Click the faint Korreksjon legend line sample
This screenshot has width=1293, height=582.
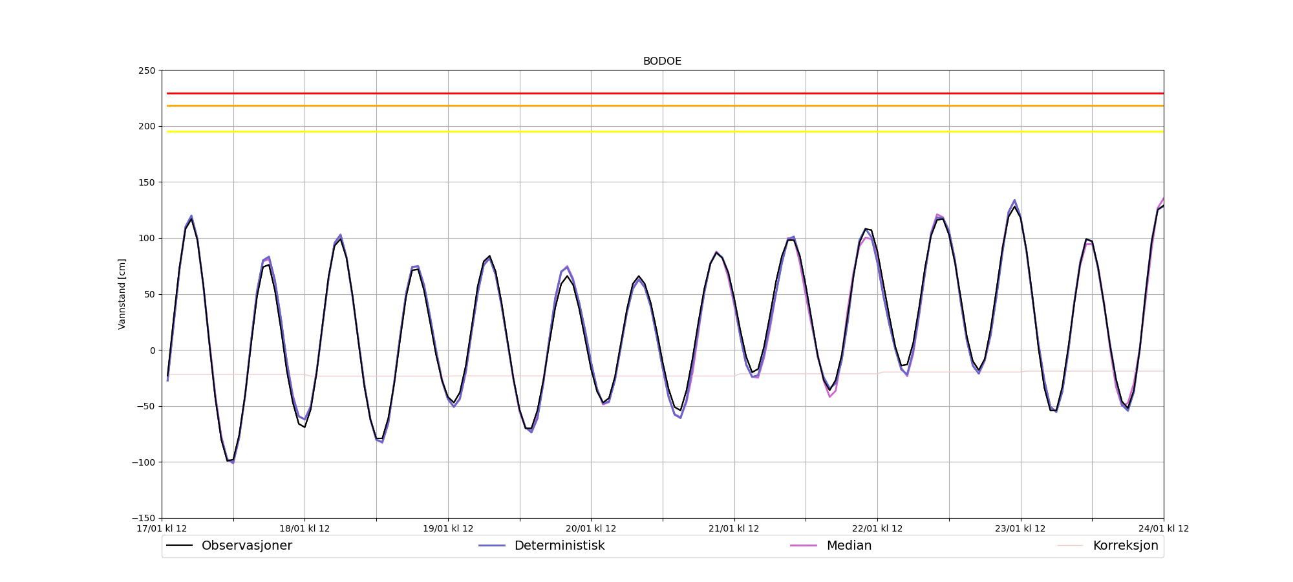[1070, 546]
